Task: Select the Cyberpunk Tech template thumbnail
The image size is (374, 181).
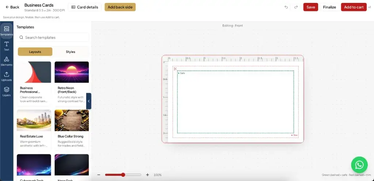Action: tap(34, 165)
